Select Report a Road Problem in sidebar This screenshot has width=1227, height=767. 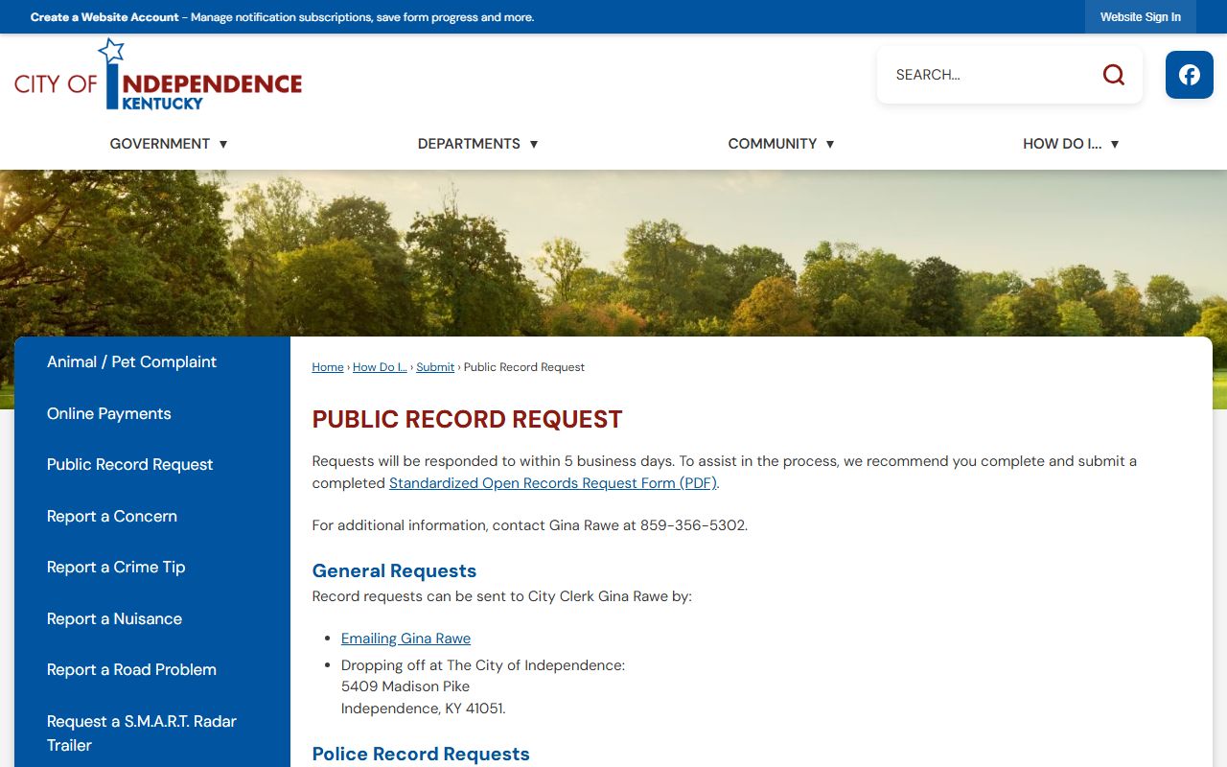[151, 670]
